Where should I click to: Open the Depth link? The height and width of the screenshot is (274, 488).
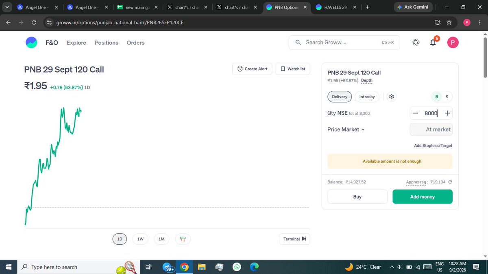(x=366, y=80)
